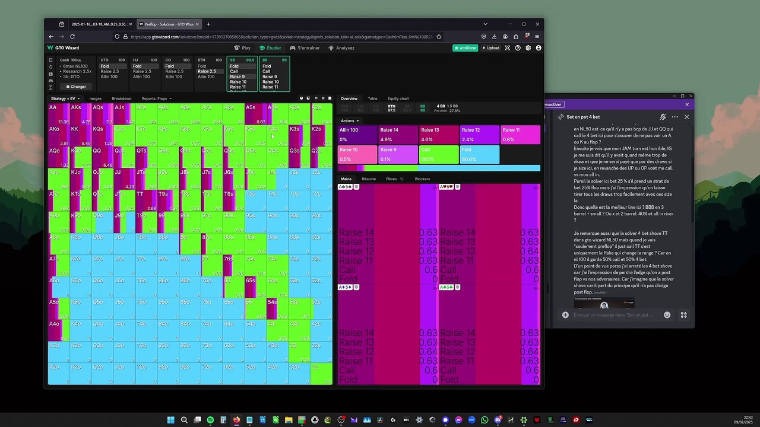The image size is (760, 427).
Task: Open WhatsApp from the taskbar
Action: tap(485, 420)
